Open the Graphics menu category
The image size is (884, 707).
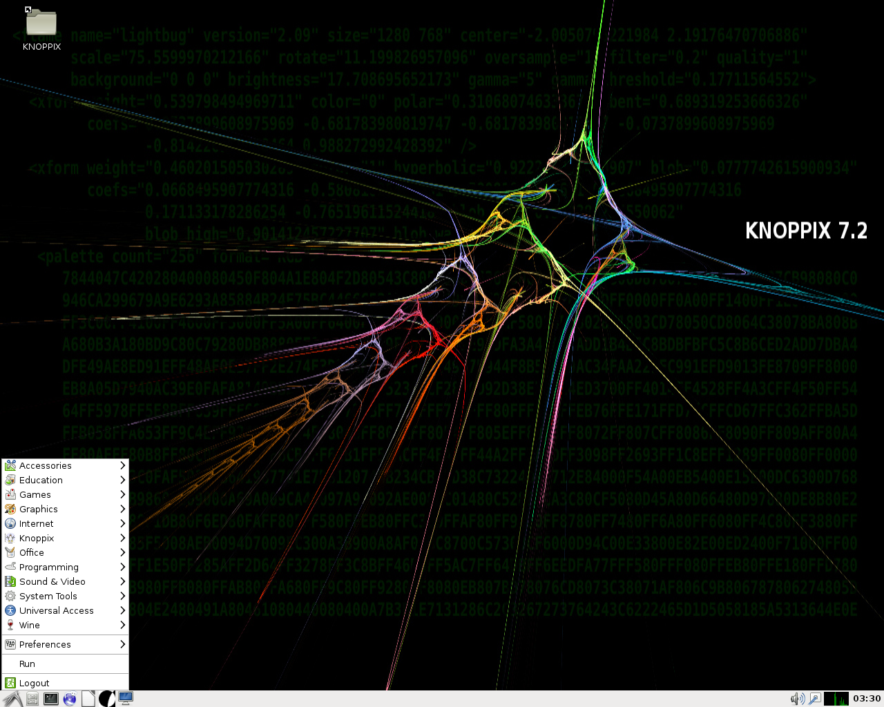pyautogui.click(x=65, y=509)
